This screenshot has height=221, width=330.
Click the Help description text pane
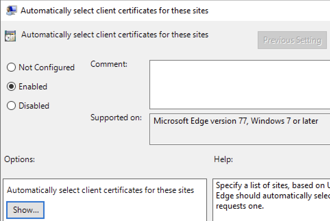click(x=271, y=200)
